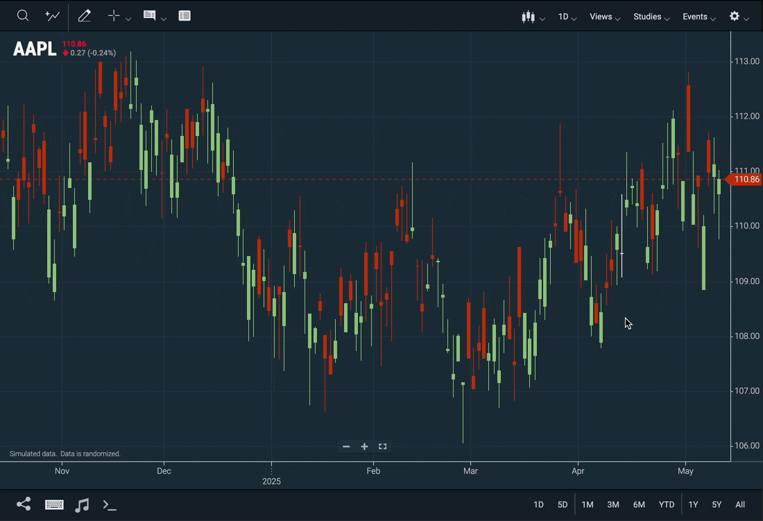Toggle the table view icon
The image size is (763, 521).
(185, 15)
